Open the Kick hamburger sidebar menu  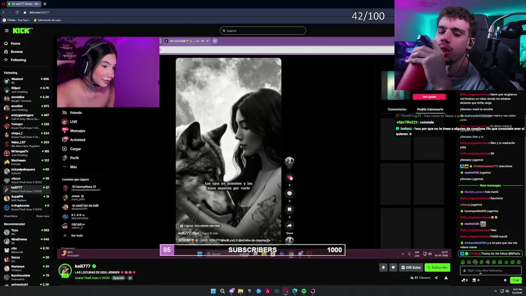[x=7, y=31]
